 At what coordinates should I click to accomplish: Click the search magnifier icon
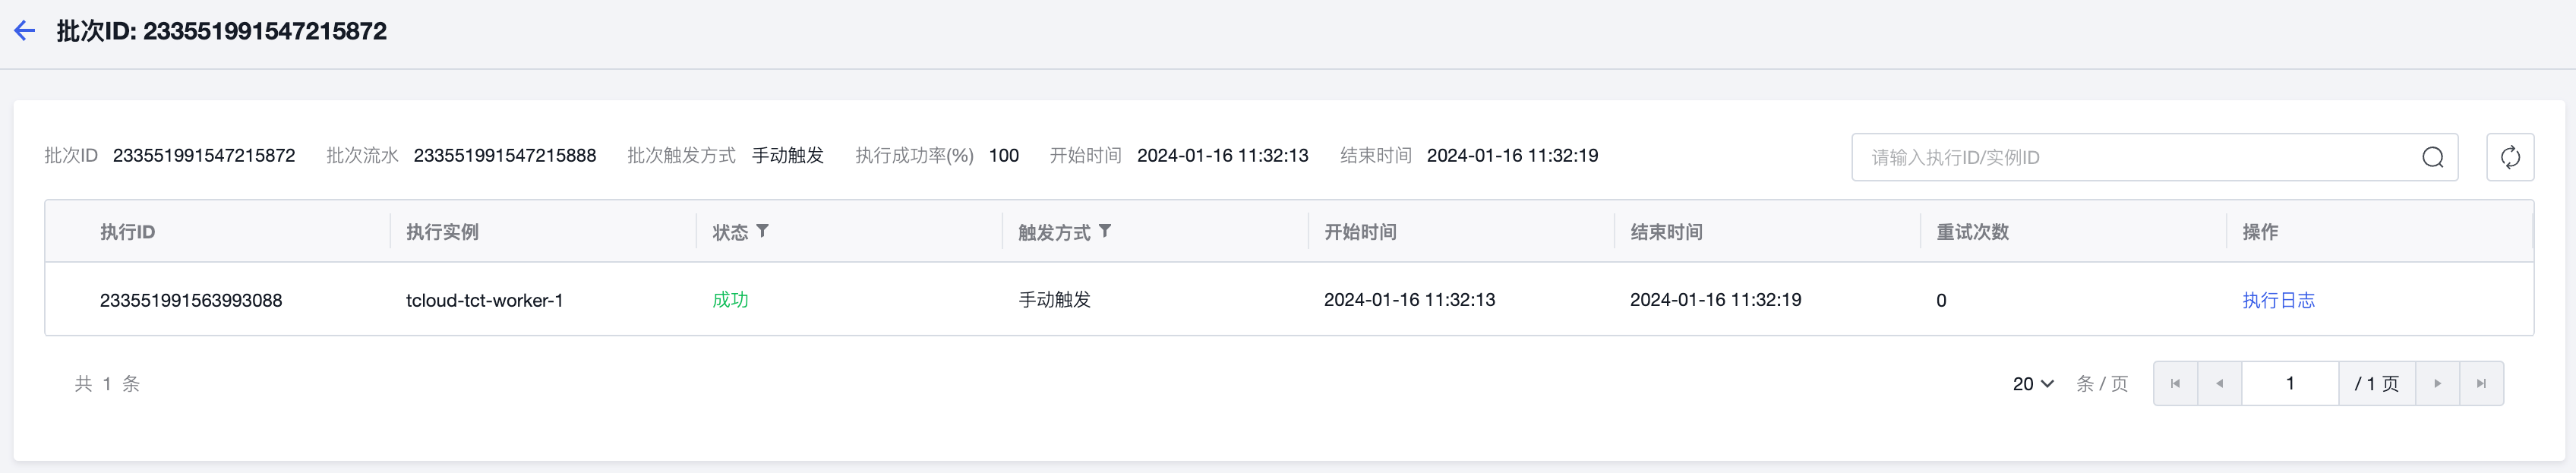pyautogui.click(x=2432, y=157)
